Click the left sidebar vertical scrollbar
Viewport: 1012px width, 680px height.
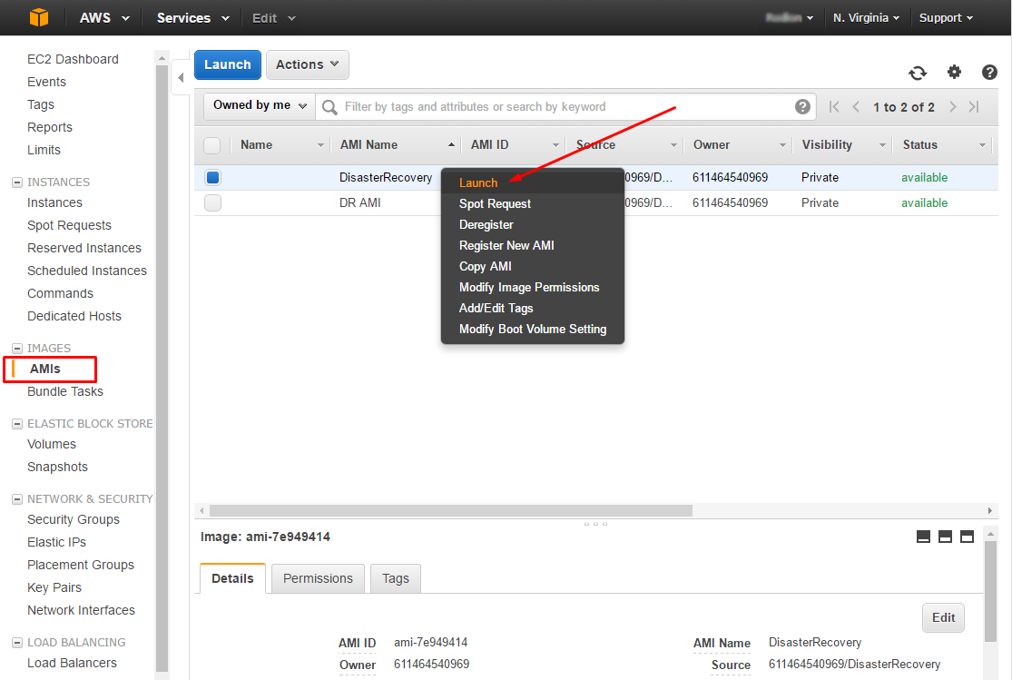click(x=162, y=368)
